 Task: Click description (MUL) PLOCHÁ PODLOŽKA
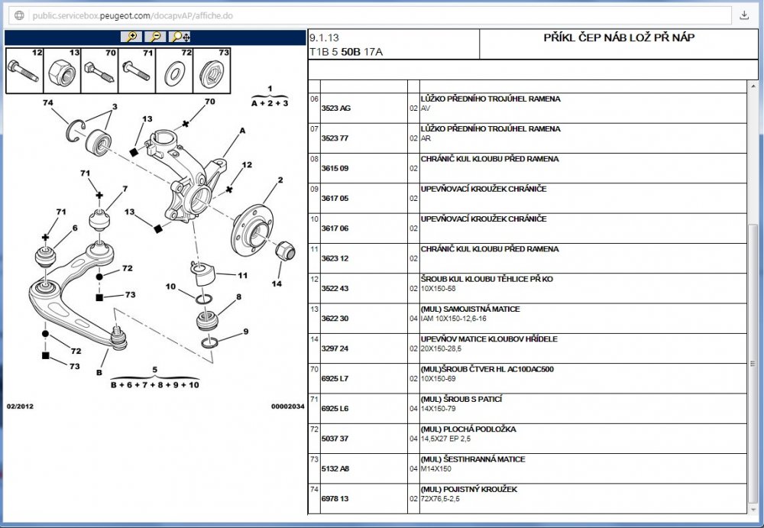[x=468, y=429]
